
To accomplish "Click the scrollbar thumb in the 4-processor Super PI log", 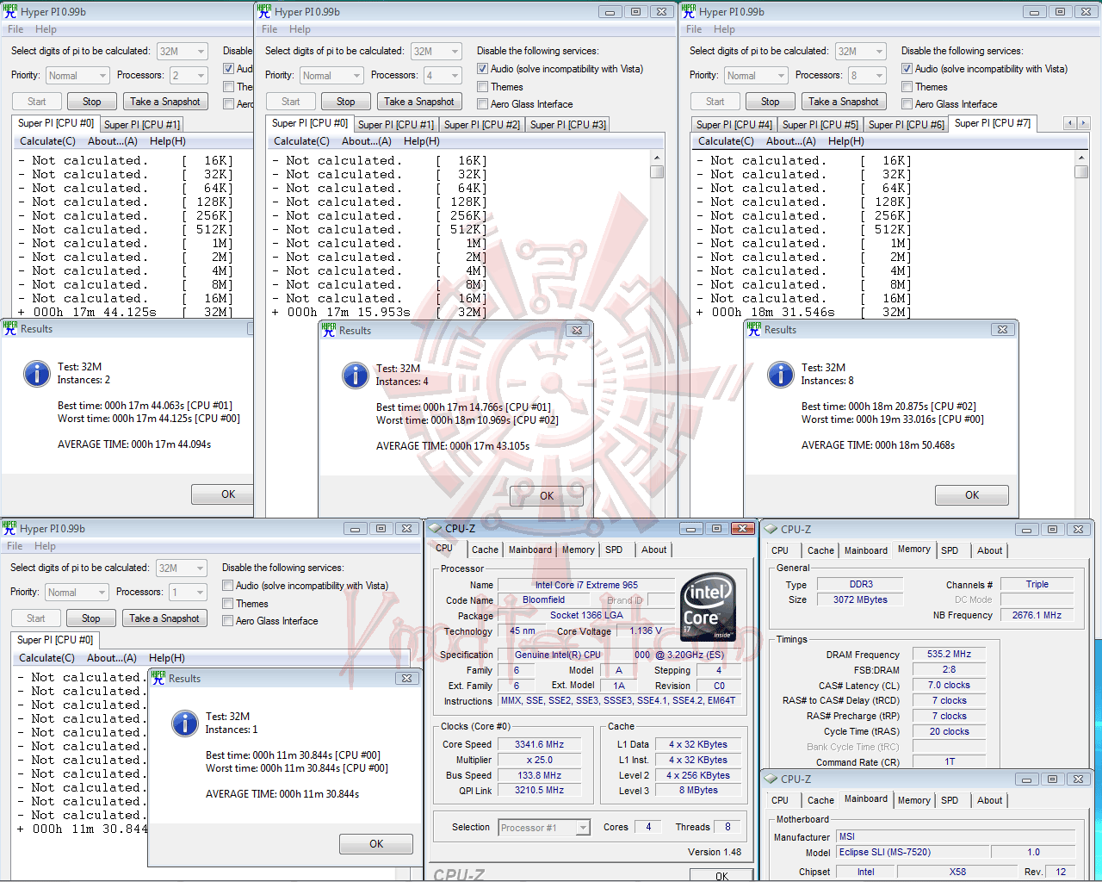I will 657,171.
